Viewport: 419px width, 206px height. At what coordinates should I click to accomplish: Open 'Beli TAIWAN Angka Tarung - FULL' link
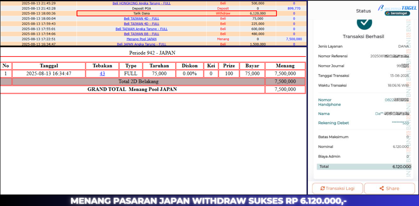coord(141,29)
